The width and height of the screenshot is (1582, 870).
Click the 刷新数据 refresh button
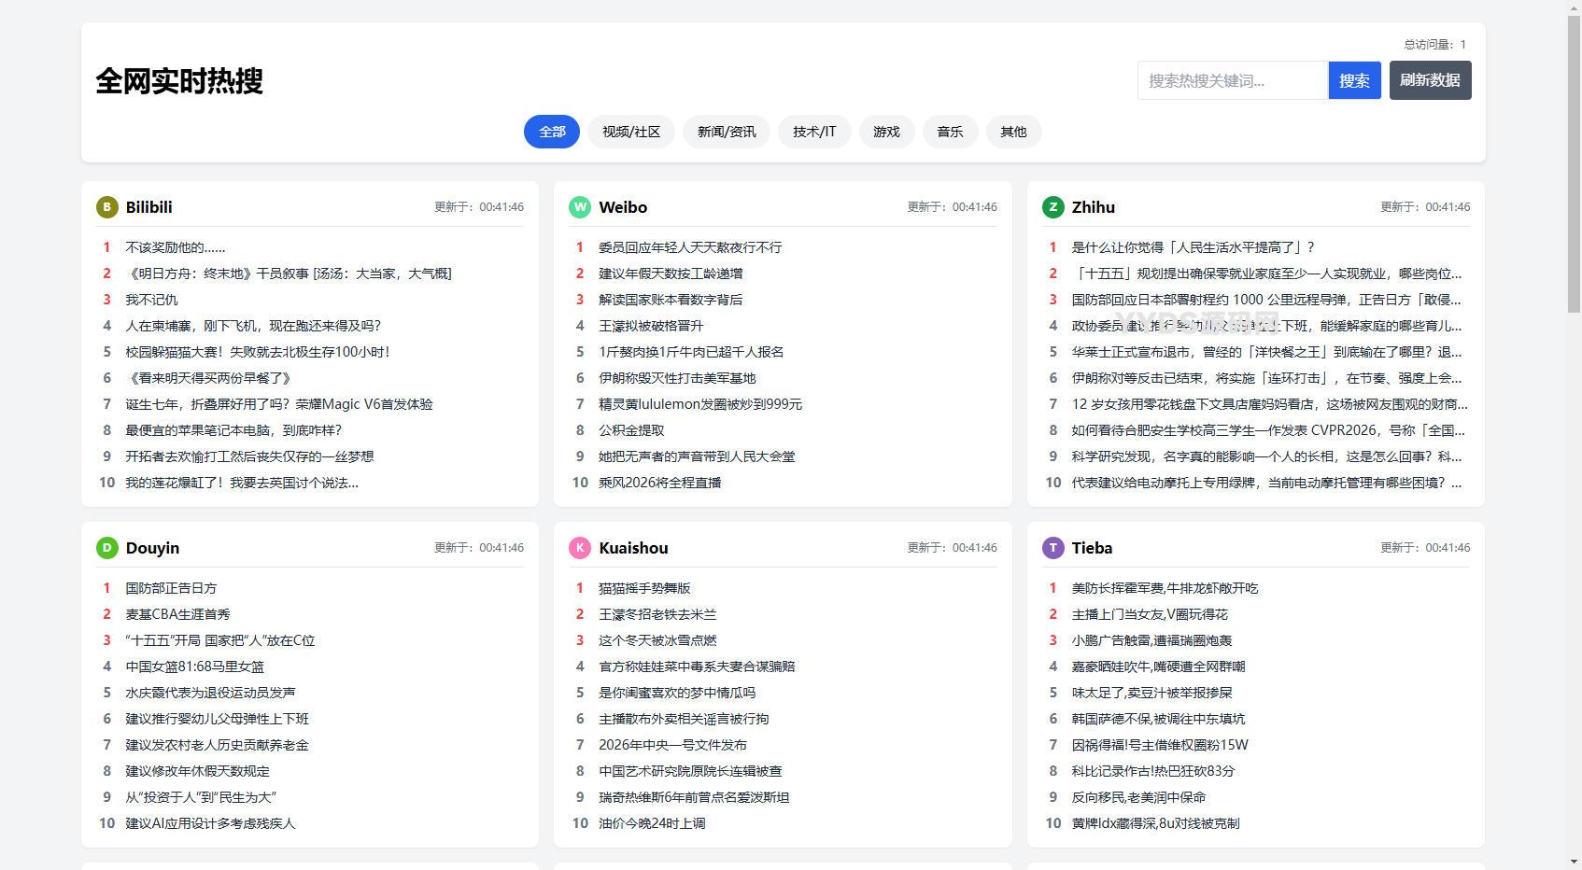[1430, 80]
